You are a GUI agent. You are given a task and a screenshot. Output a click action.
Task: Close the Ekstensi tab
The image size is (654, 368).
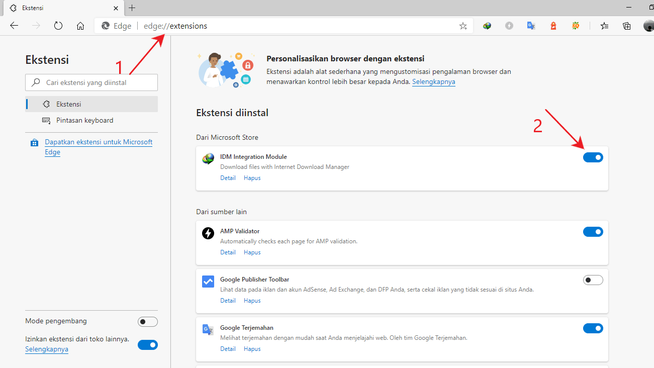coord(116,8)
